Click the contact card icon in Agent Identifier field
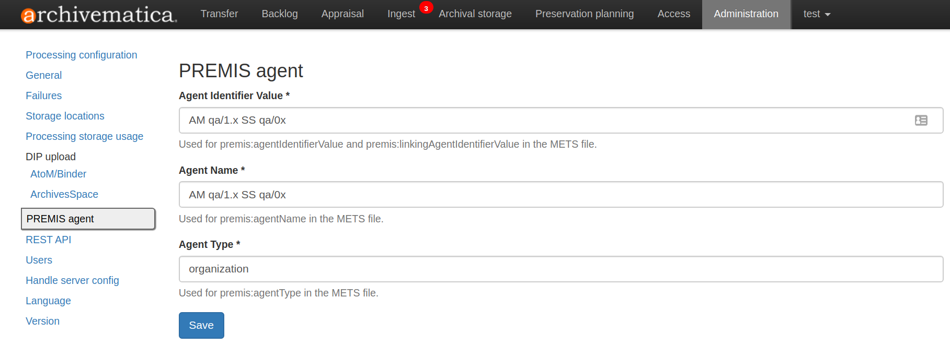 point(921,121)
